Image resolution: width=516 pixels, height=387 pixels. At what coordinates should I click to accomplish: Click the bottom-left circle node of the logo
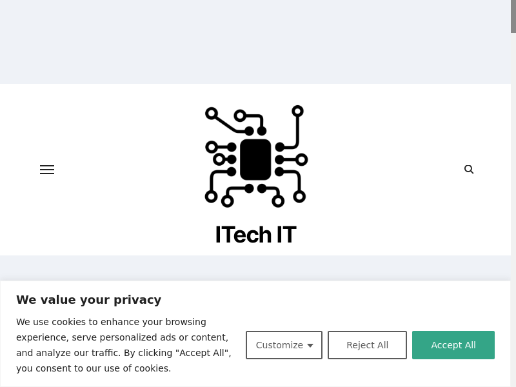(x=212, y=196)
